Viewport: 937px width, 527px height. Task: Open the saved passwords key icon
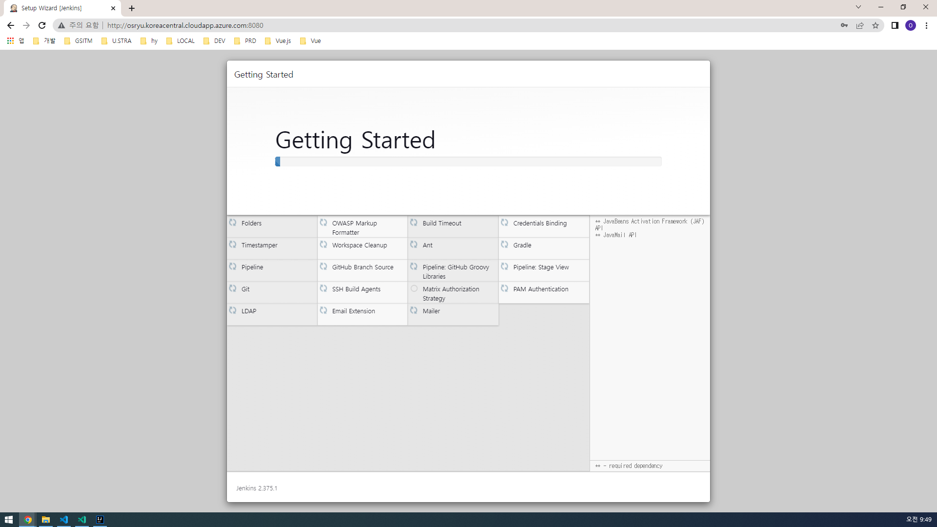pyautogui.click(x=844, y=25)
